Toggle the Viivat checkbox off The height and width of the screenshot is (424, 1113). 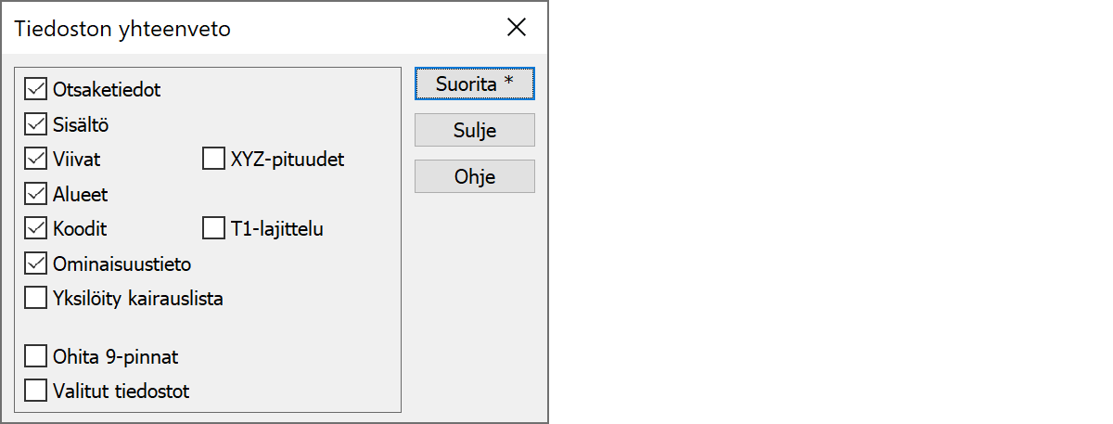pyautogui.click(x=36, y=160)
